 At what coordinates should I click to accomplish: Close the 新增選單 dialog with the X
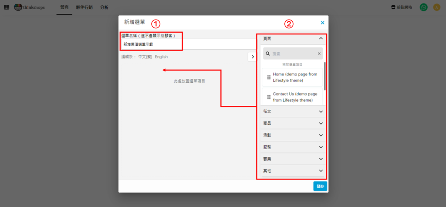pos(322,22)
